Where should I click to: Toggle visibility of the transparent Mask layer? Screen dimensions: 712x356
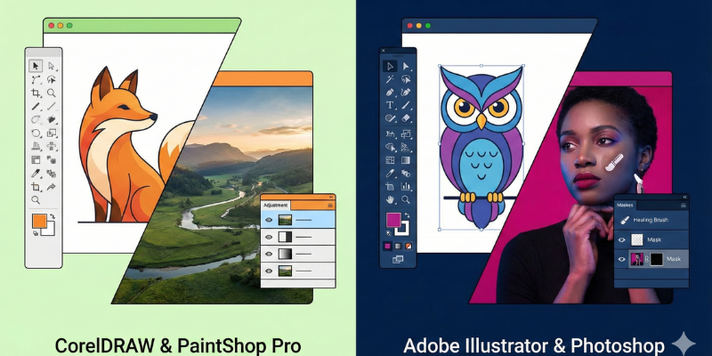pos(622,239)
